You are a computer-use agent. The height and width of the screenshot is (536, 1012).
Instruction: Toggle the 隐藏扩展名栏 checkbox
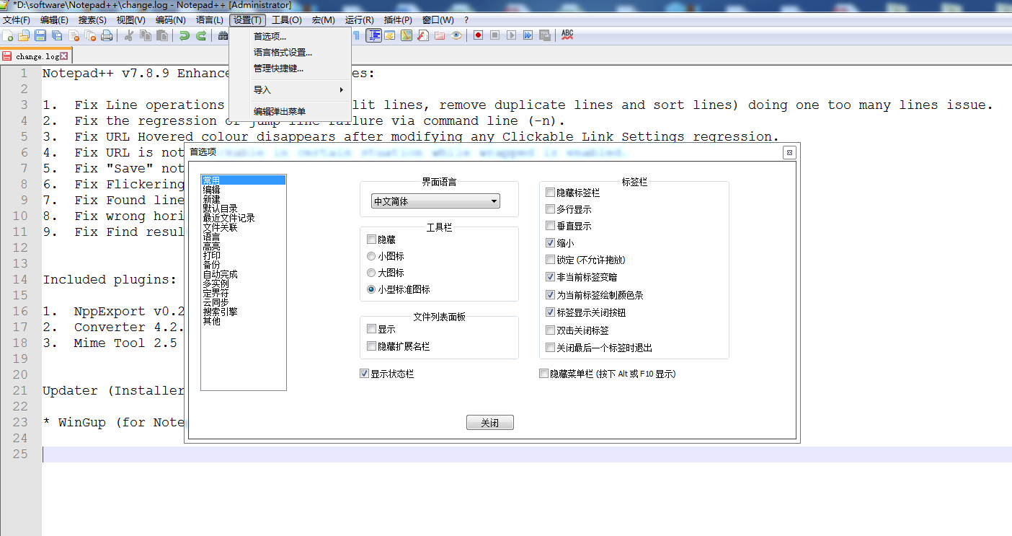coord(371,346)
